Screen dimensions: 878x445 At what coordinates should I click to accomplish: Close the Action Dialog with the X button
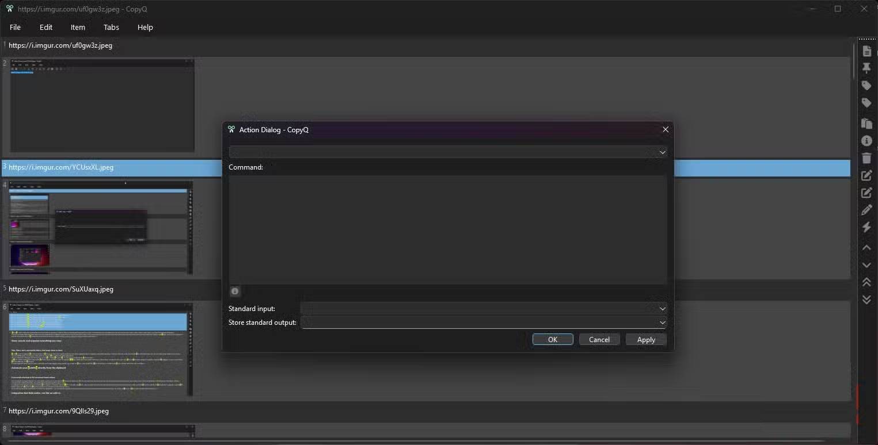[x=666, y=129]
